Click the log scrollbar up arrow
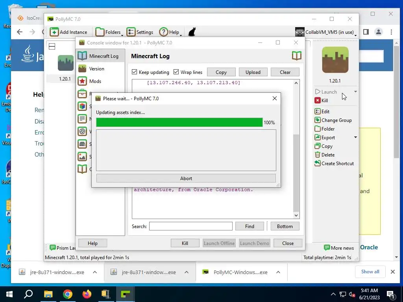Viewport: 403px width, 302px height. tap(296, 83)
